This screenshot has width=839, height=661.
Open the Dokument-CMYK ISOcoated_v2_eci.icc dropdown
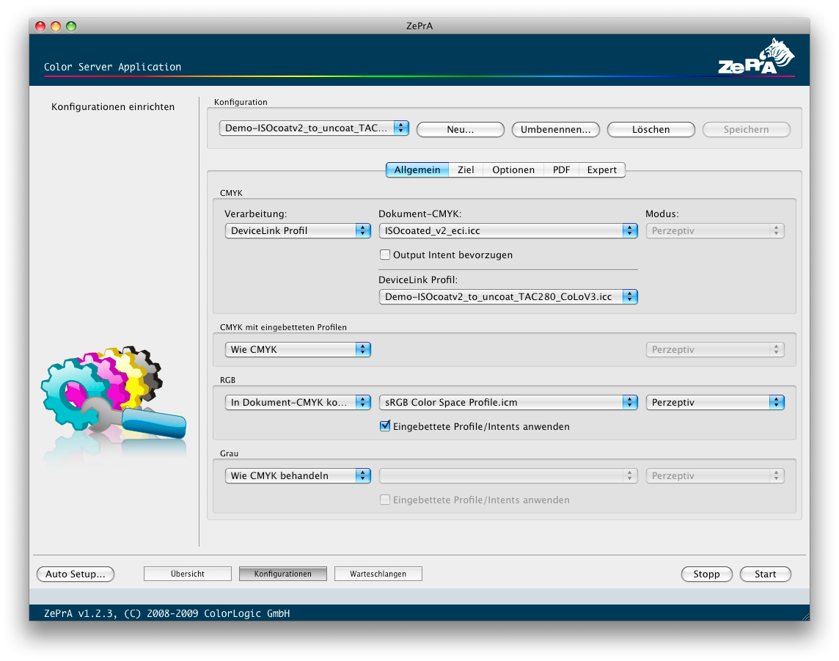tap(508, 230)
